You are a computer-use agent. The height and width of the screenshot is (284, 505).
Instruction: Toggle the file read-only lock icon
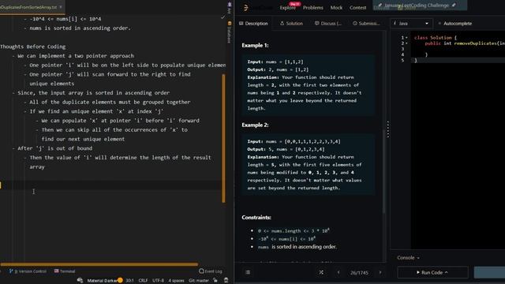click(215, 281)
